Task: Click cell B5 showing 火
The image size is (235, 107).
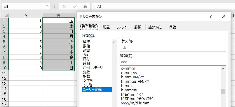Action: tap(59, 42)
